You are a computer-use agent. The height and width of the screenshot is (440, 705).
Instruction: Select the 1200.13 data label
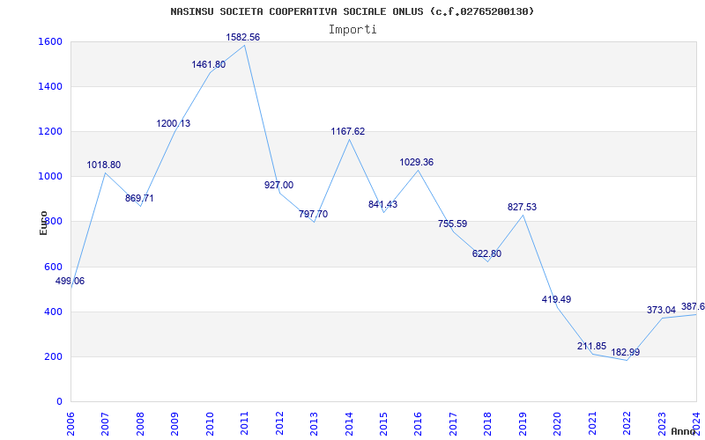coord(174,123)
